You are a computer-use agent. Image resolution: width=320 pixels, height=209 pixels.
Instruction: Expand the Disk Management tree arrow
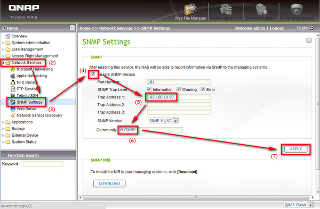pyautogui.click(x=3, y=49)
